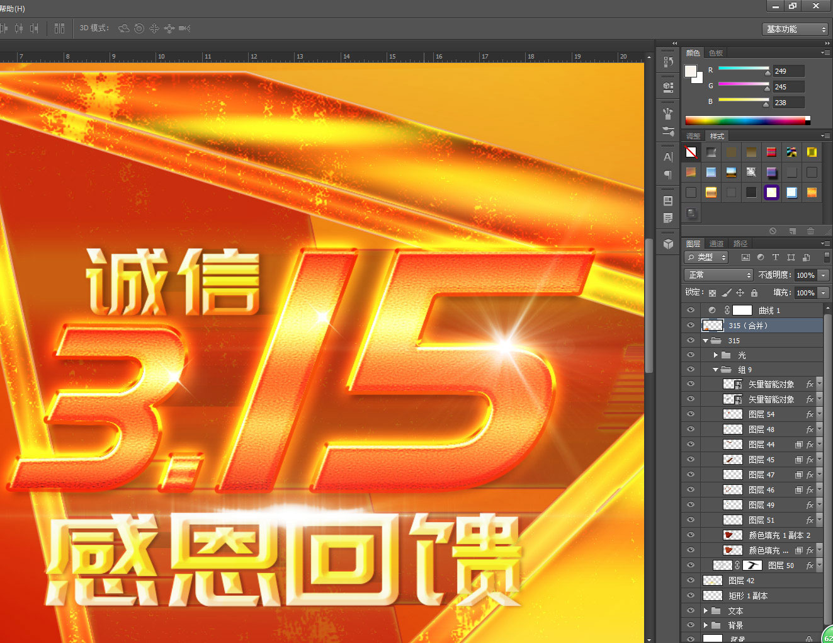Switch to the 路径 tab
Screen dimensions: 833x643
point(740,244)
